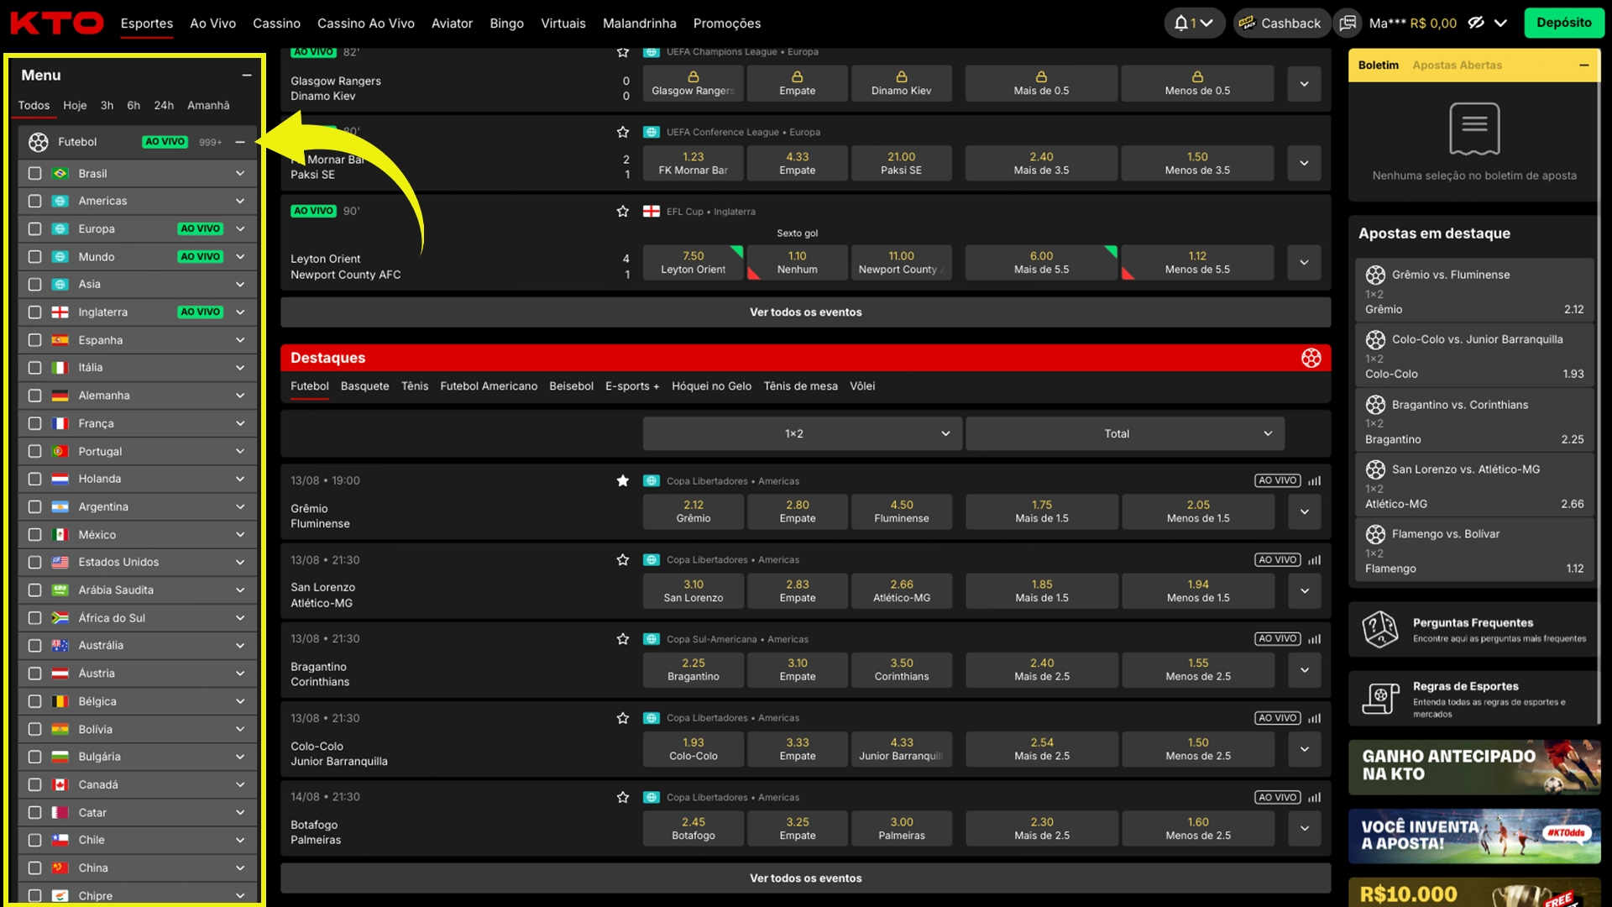Favorite the Colo-Colo match star
Image resolution: width=1612 pixels, height=907 pixels.
tap(623, 718)
